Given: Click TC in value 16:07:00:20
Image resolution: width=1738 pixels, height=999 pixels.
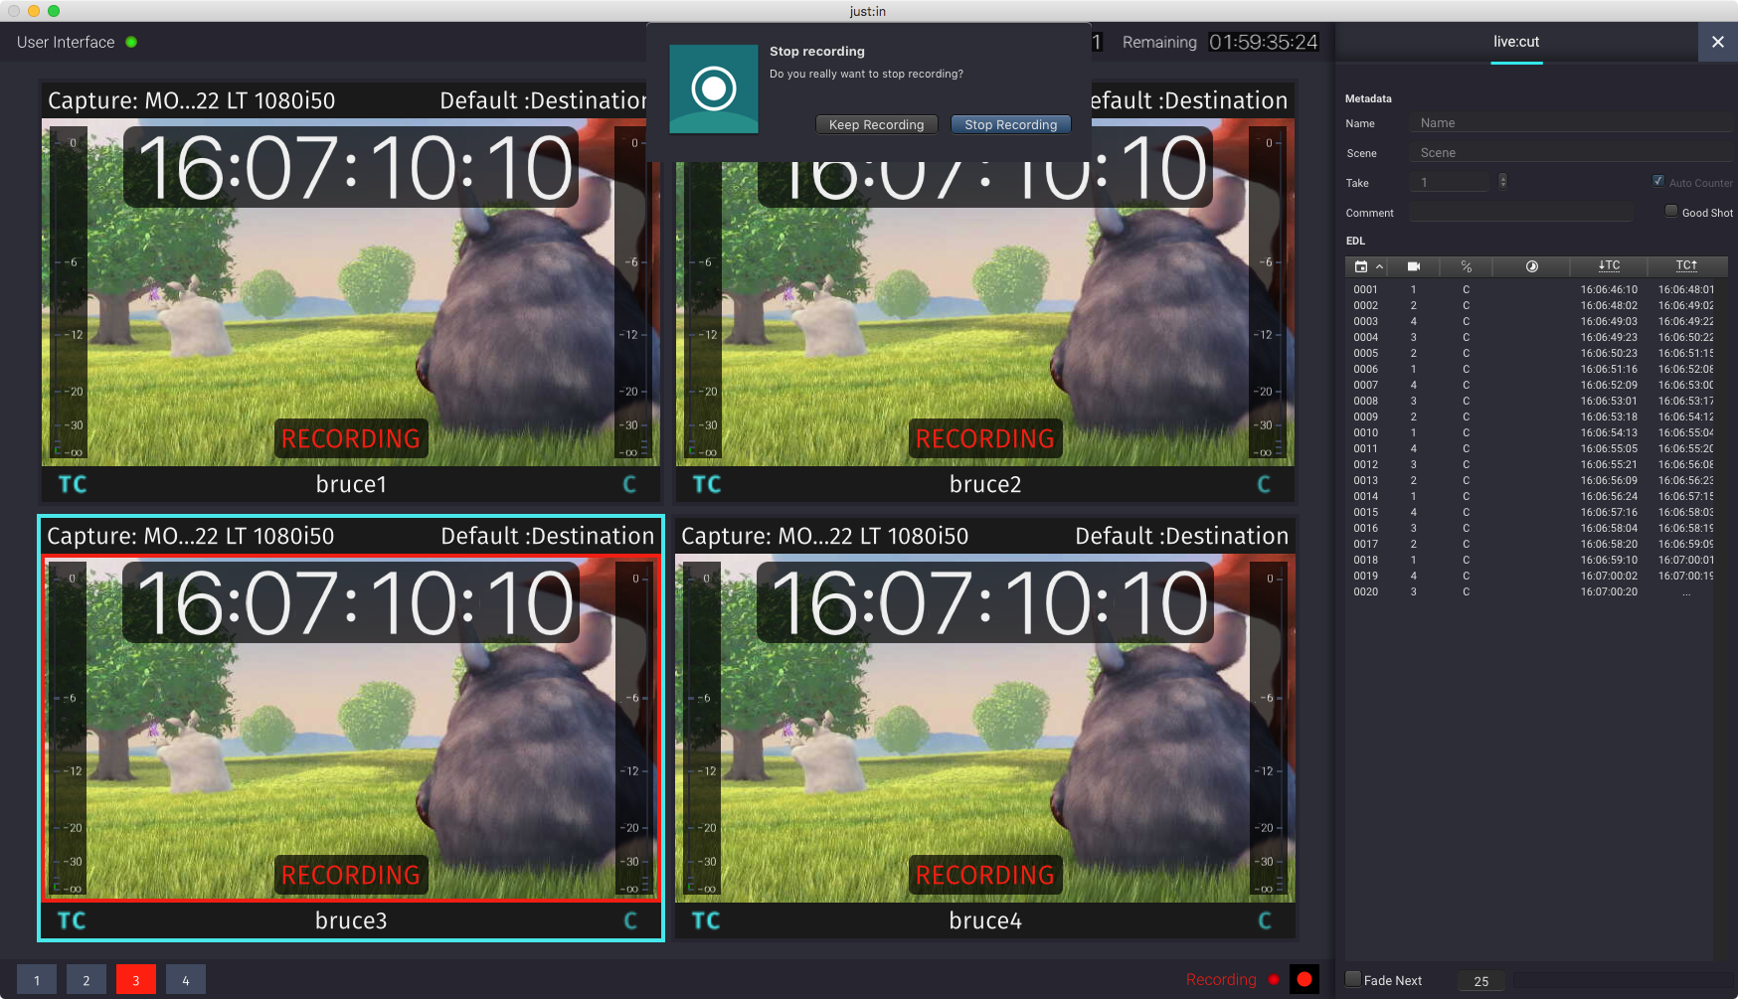Looking at the screenshot, I should point(1609,591).
